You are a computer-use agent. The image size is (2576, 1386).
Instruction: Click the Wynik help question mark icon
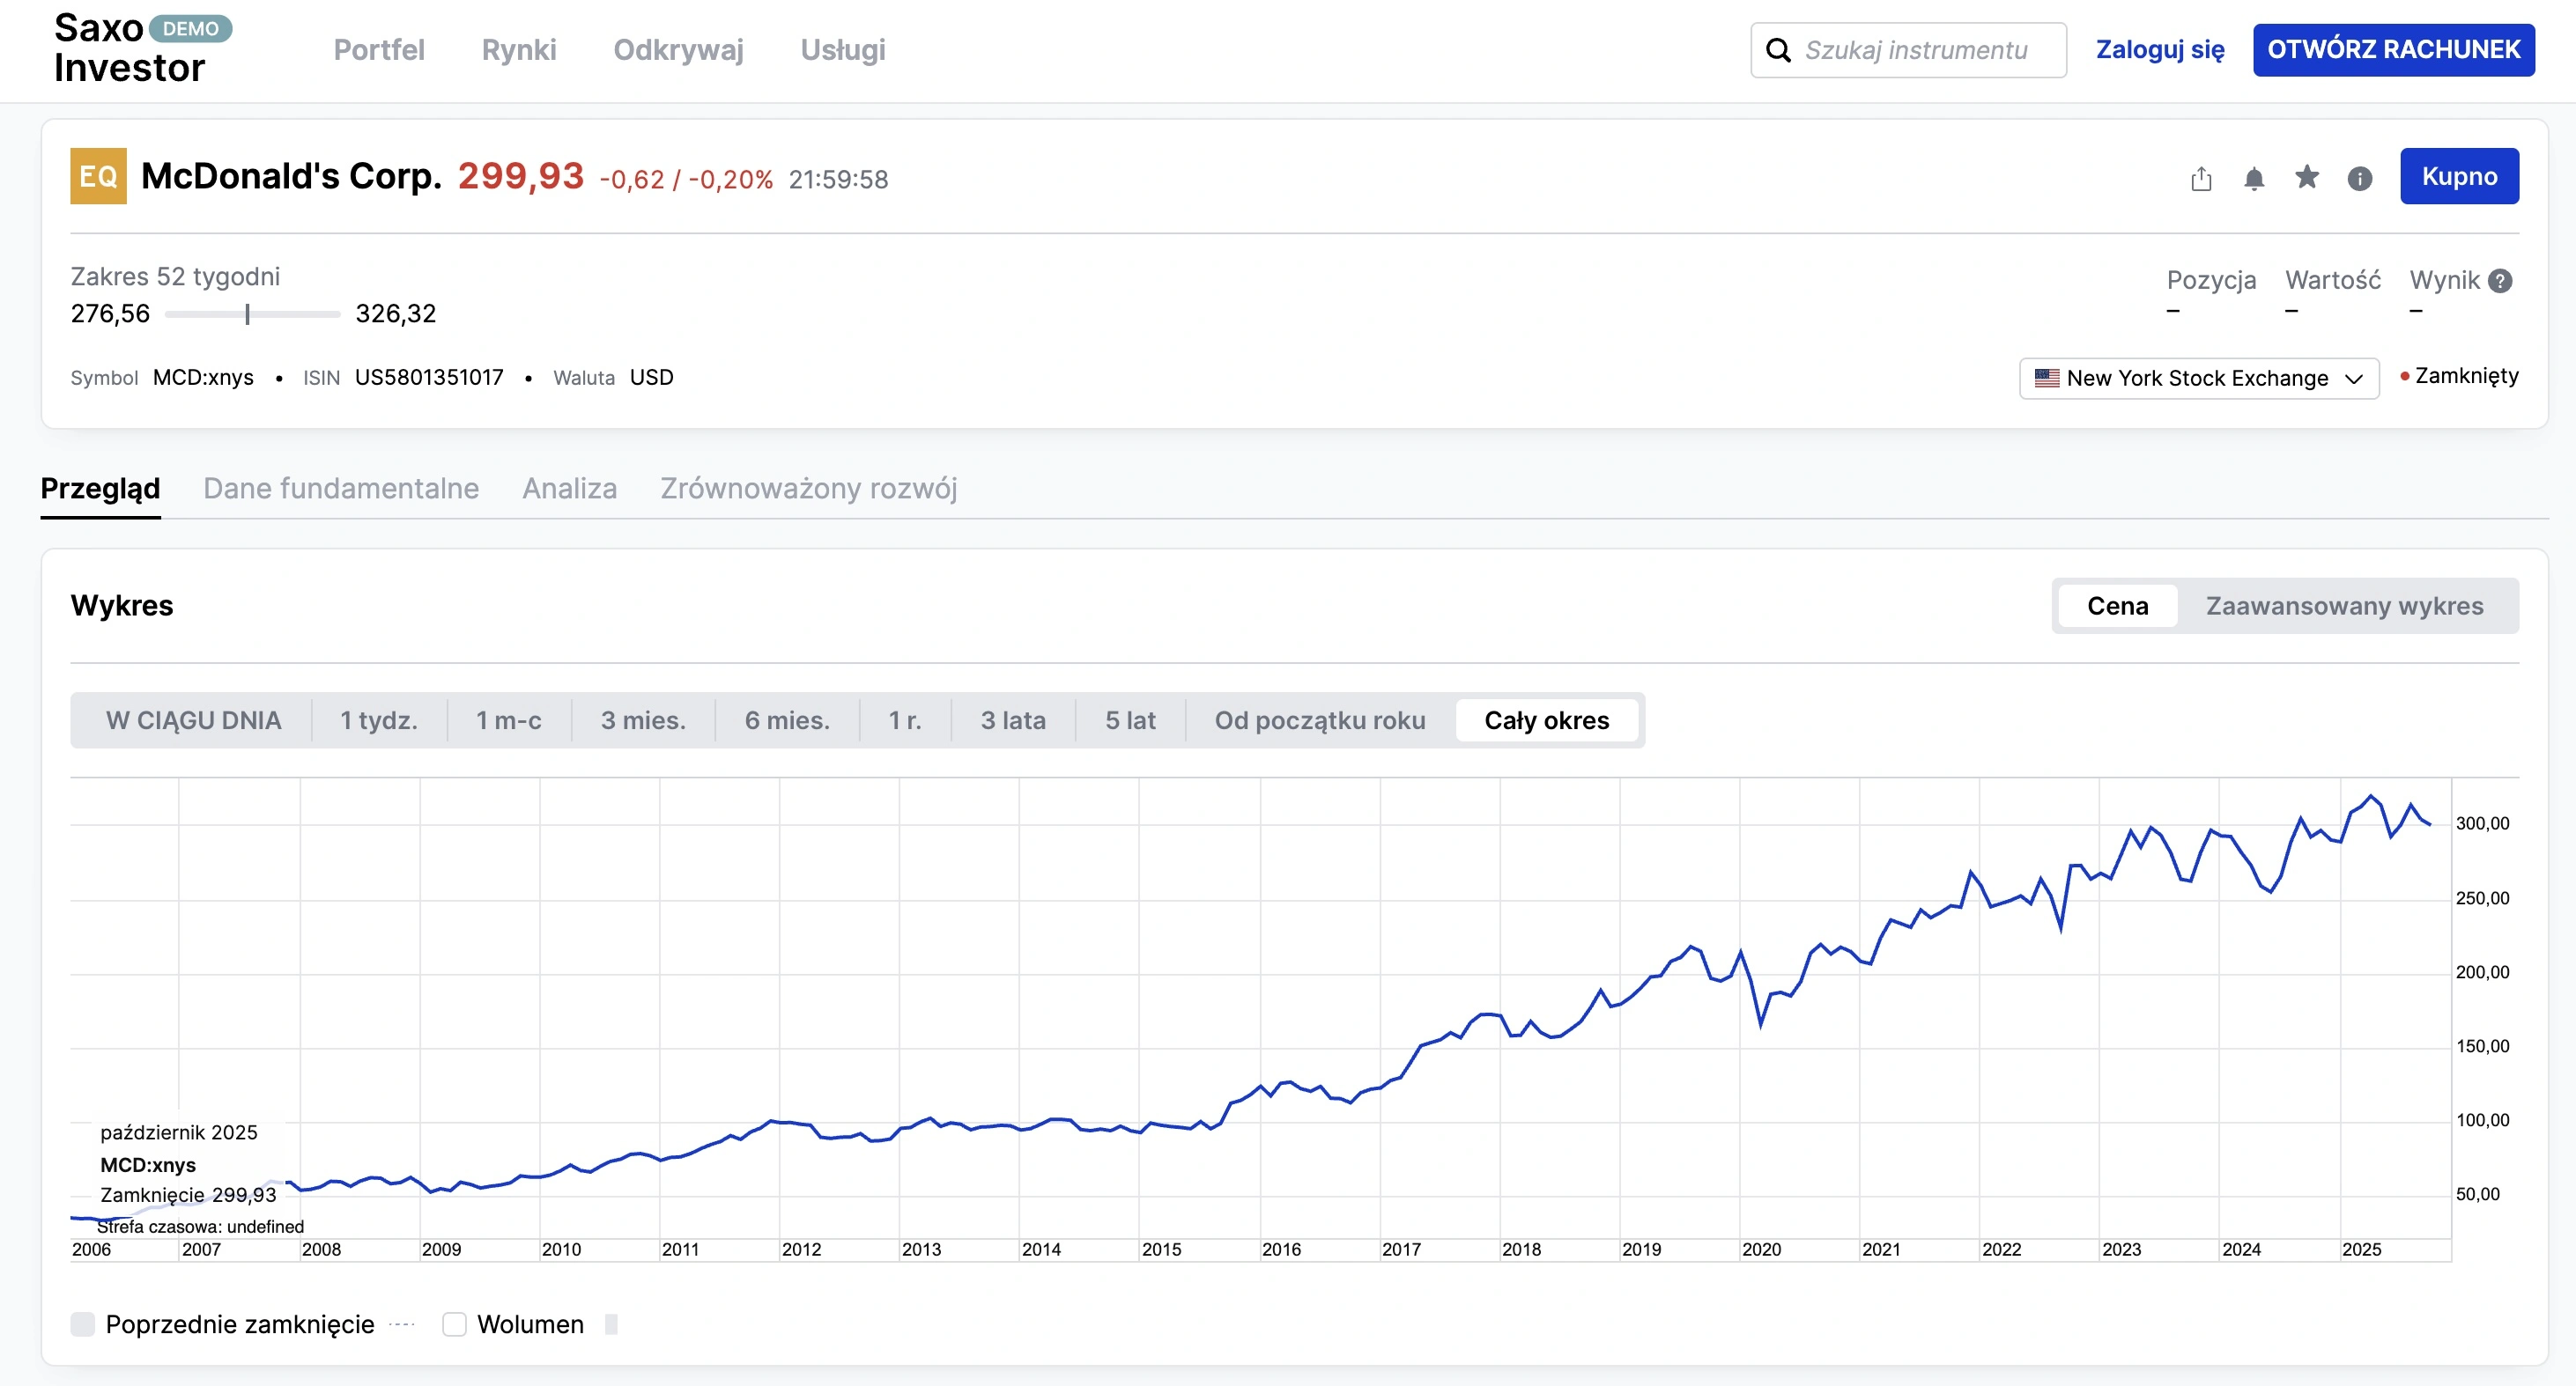pos(2500,281)
